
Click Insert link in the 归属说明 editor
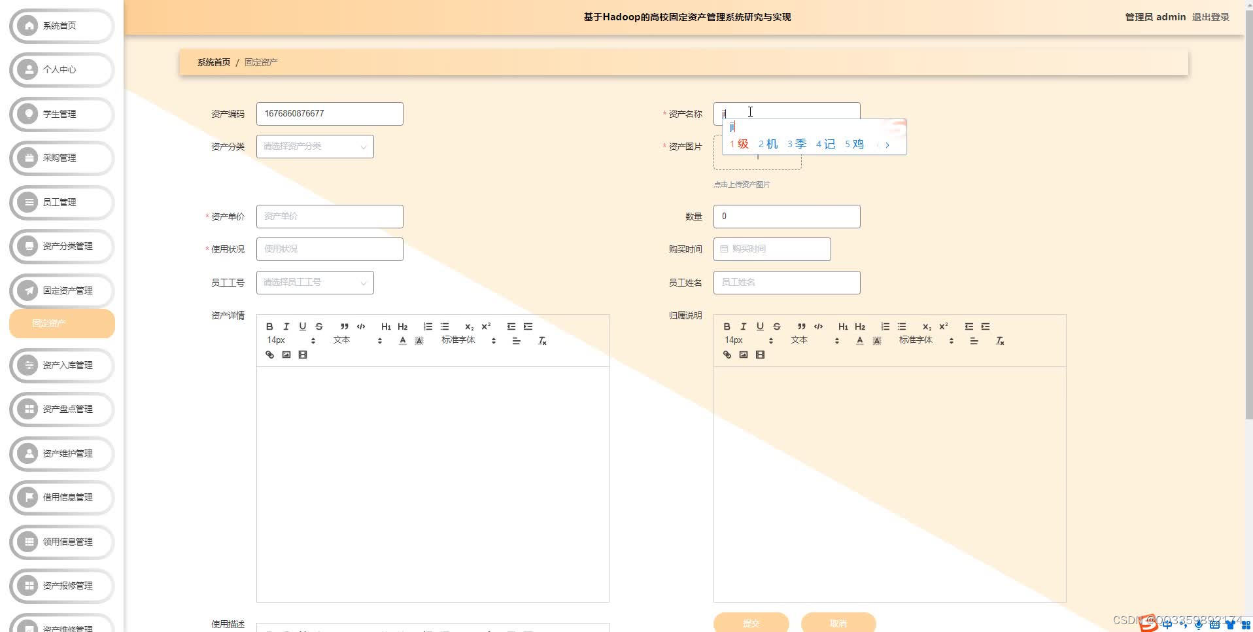pos(727,355)
